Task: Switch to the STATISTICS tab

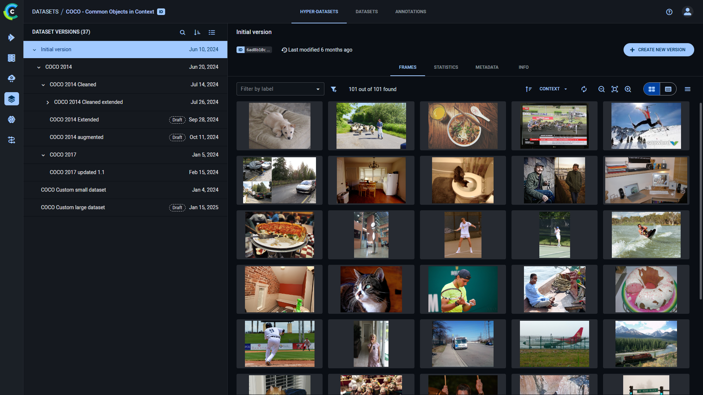Action: pyautogui.click(x=446, y=68)
